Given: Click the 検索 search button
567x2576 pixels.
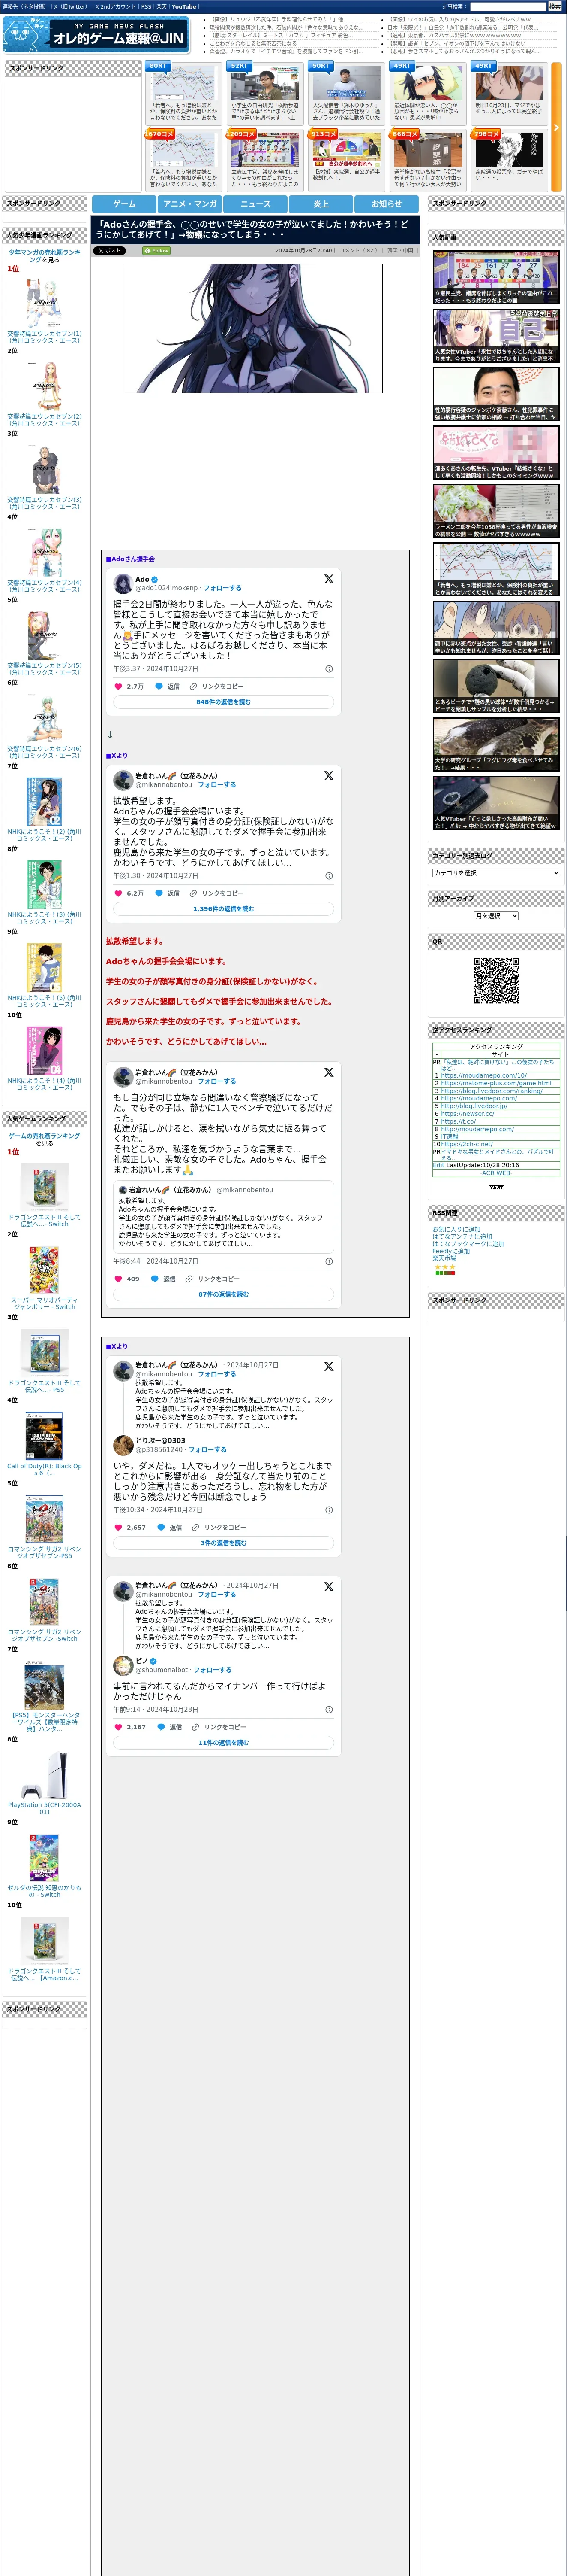Looking at the screenshot, I should click(x=554, y=6).
